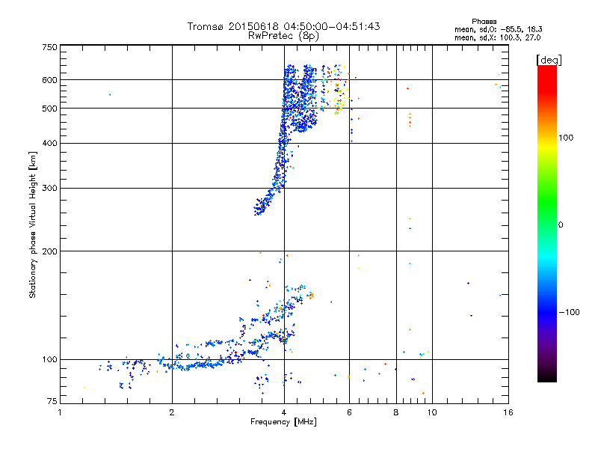Click the '[deg]' colorbar unit label
Image resolution: width=598 pixels, height=449 pixels.
pos(549,60)
